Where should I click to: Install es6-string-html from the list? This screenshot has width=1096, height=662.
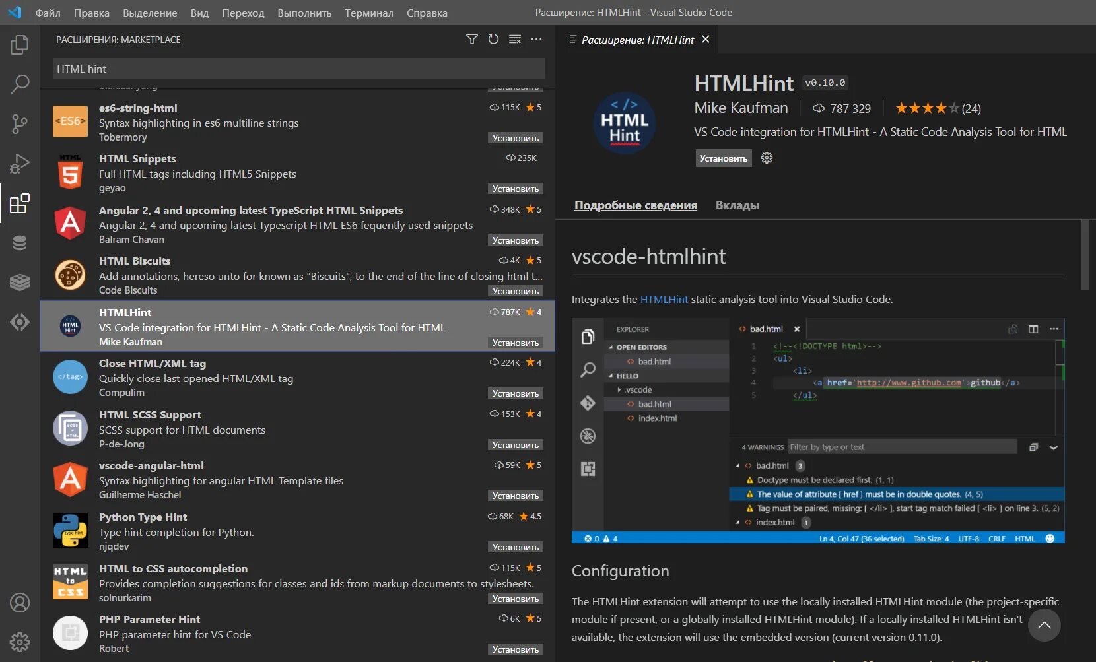(x=516, y=138)
